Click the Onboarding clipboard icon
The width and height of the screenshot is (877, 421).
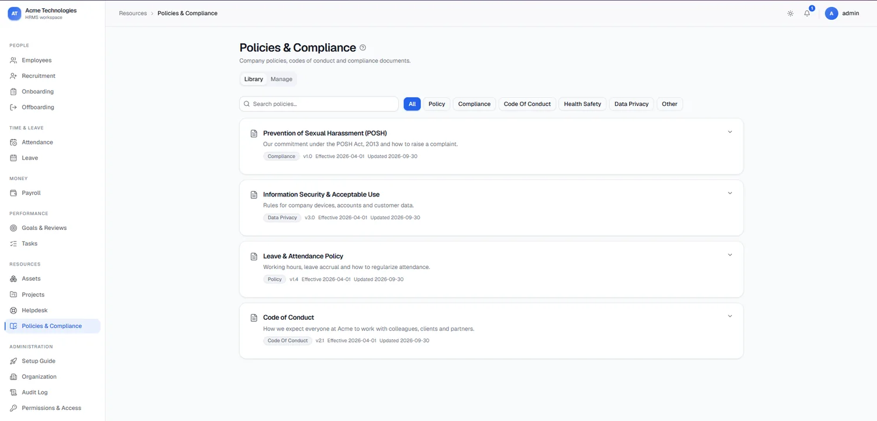(x=13, y=92)
